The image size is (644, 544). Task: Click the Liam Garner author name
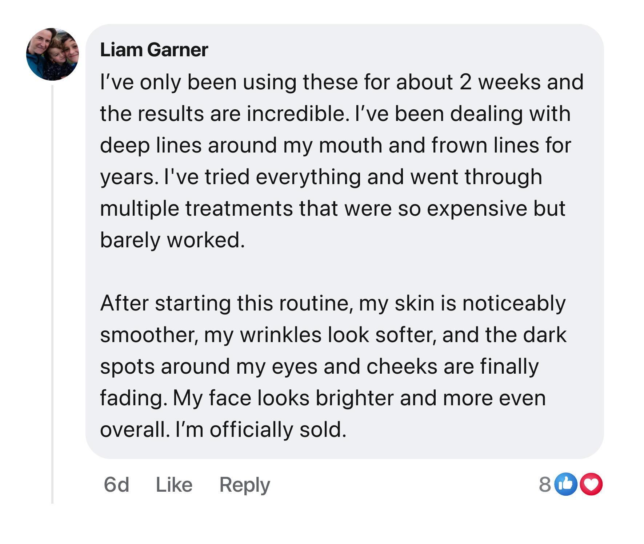[x=154, y=50]
